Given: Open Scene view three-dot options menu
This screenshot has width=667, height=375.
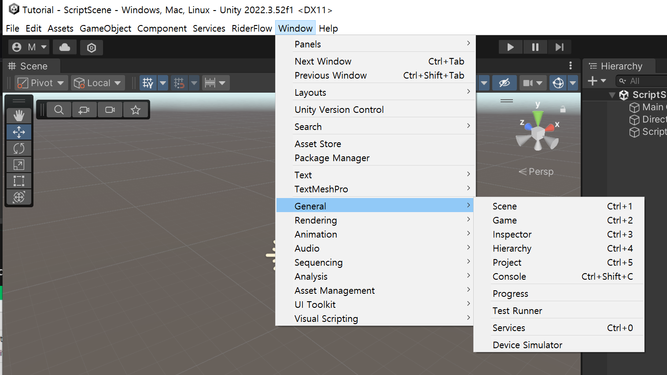Looking at the screenshot, I should [571, 65].
